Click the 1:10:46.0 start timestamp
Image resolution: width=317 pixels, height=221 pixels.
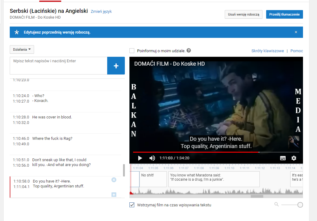click(x=21, y=138)
